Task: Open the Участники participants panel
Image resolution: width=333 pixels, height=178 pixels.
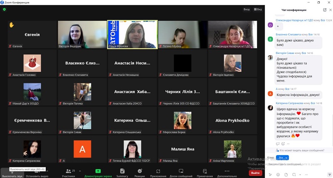Action: tap(68, 172)
